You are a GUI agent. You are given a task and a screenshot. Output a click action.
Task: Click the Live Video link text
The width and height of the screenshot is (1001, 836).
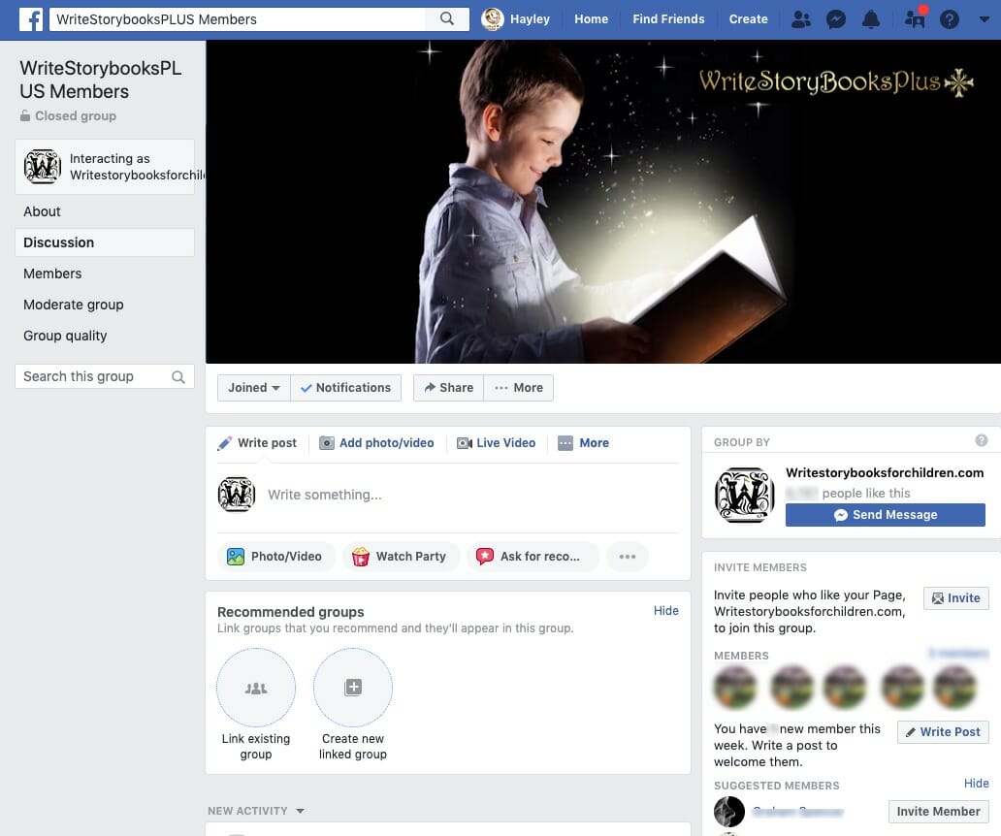pos(505,443)
